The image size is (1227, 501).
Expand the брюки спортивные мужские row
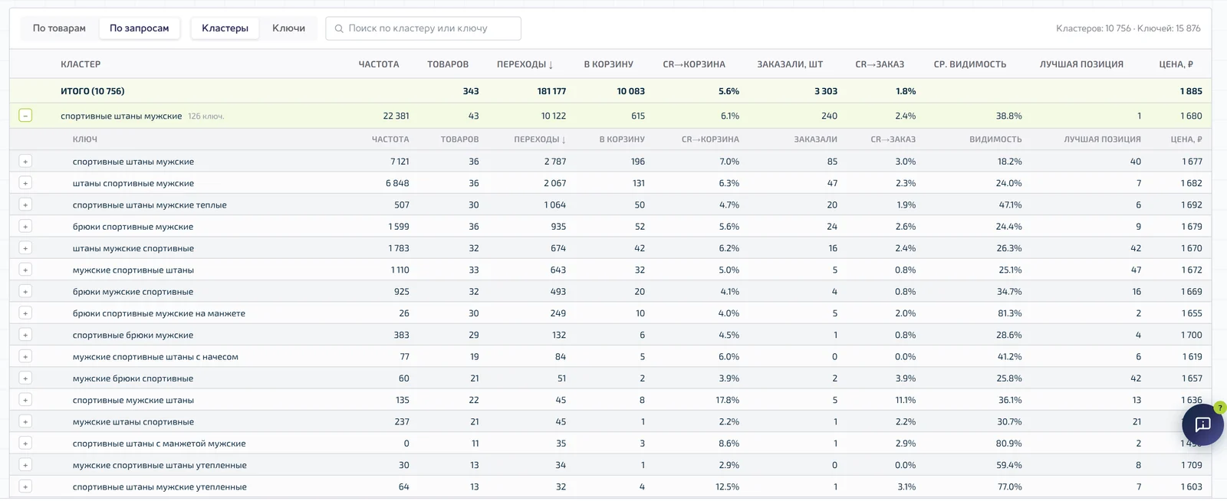click(x=25, y=227)
